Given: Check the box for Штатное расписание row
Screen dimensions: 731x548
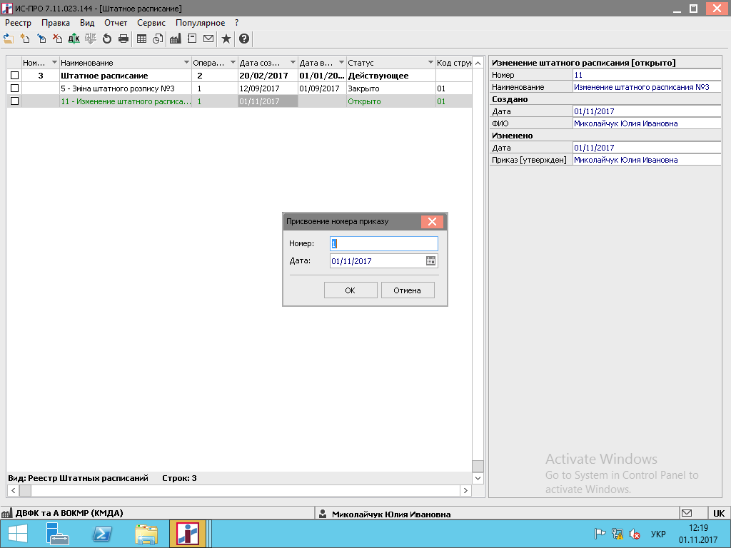Looking at the screenshot, I should 14,76.
